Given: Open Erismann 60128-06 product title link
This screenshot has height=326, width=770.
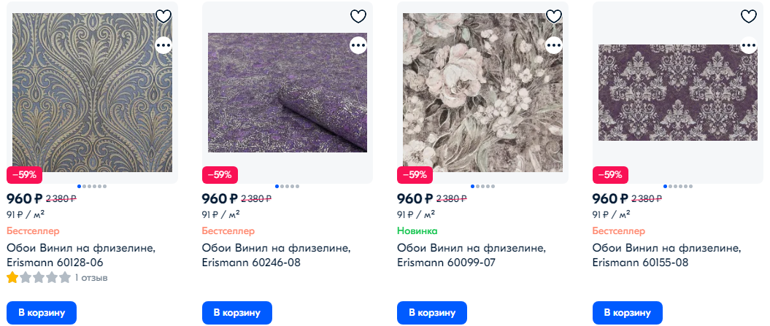Looking at the screenshot, I should click(x=80, y=255).
